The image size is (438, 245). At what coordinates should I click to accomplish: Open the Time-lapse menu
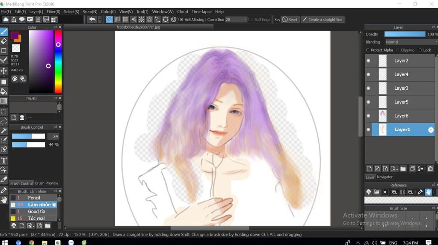coord(201,12)
